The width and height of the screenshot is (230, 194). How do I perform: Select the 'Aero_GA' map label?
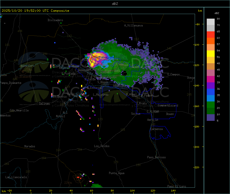point(153,120)
